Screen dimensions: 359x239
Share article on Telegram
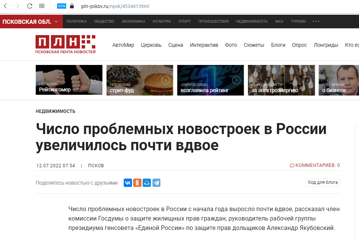[156, 183]
